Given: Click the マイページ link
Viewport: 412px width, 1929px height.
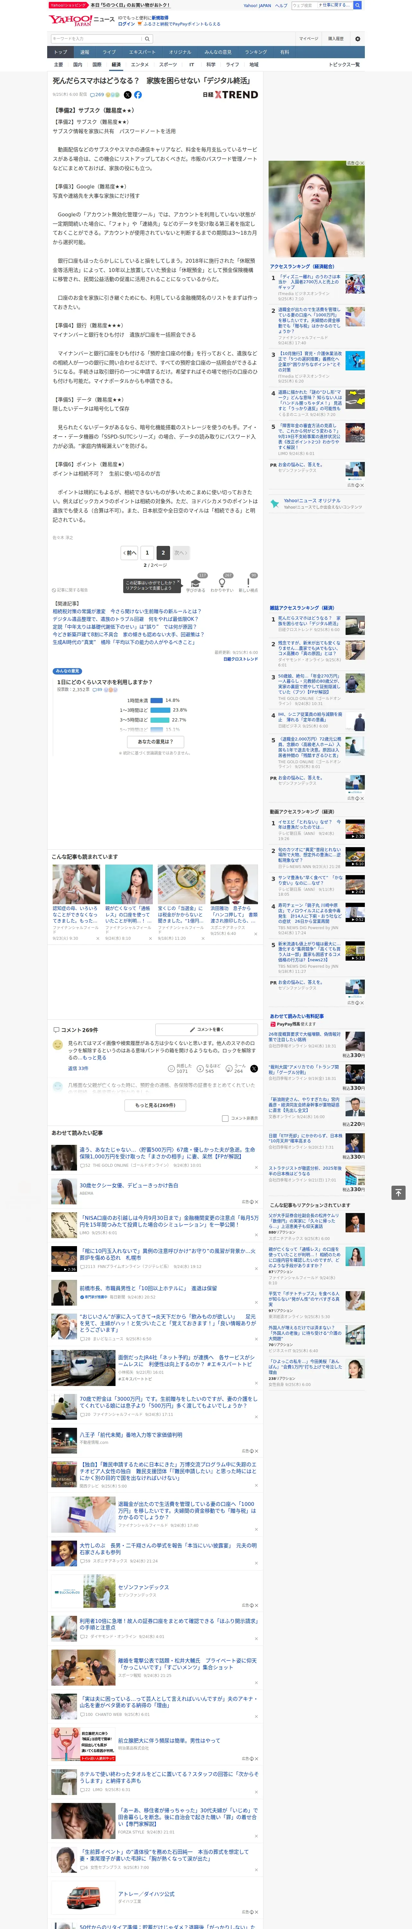Looking at the screenshot, I should (x=309, y=39).
